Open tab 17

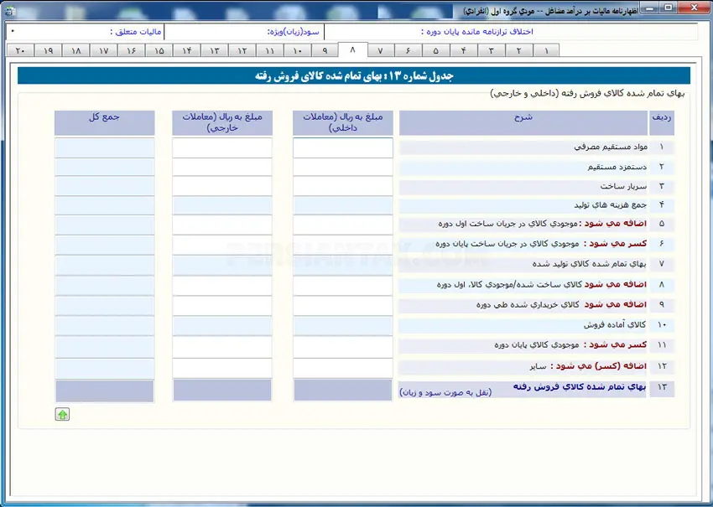point(104,50)
